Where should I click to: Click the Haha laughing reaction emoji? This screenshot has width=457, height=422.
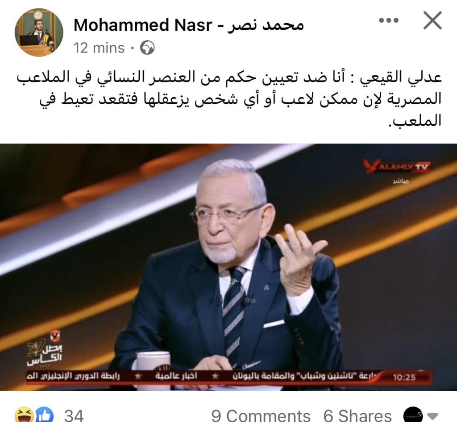click(24, 415)
